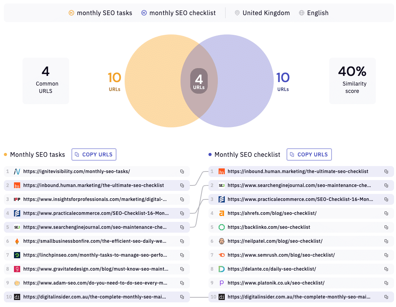This screenshot has width=396, height=307.
Task: Copy the semrush.com blog URL with icon
Action: click(386, 255)
